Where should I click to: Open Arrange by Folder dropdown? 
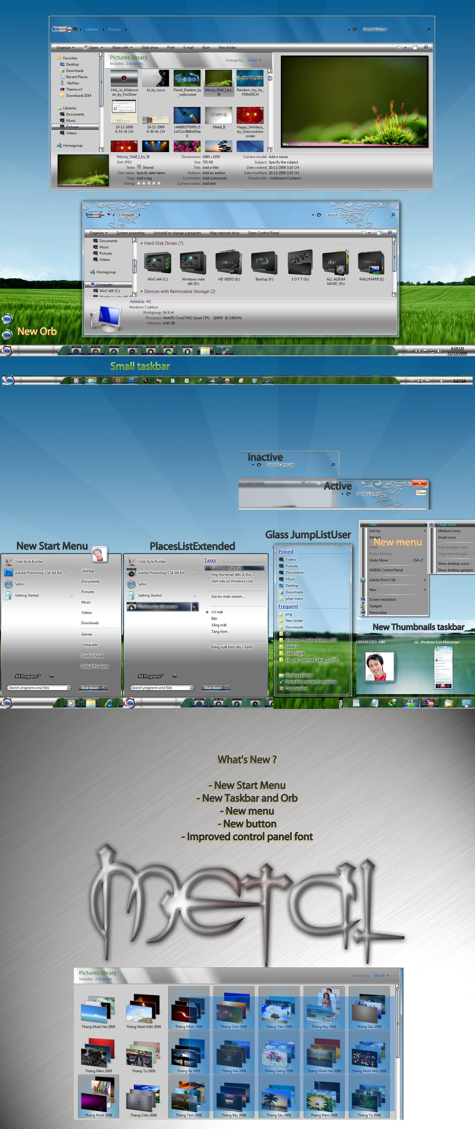[254, 61]
